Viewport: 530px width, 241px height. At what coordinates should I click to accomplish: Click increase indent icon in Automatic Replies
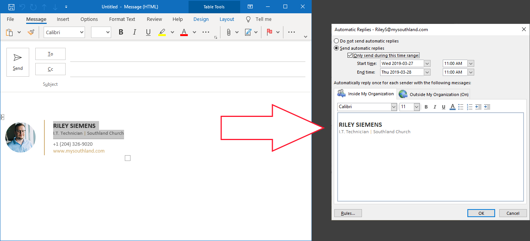(487, 107)
